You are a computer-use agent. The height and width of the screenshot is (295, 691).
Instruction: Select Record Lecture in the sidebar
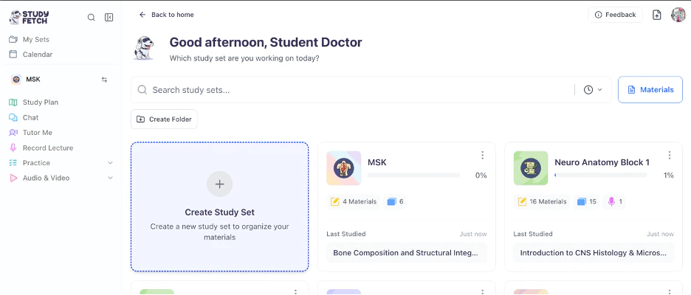[x=47, y=147]
